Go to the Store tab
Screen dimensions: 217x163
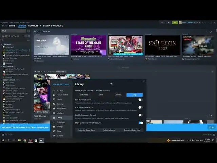click(x=12, y=26)
